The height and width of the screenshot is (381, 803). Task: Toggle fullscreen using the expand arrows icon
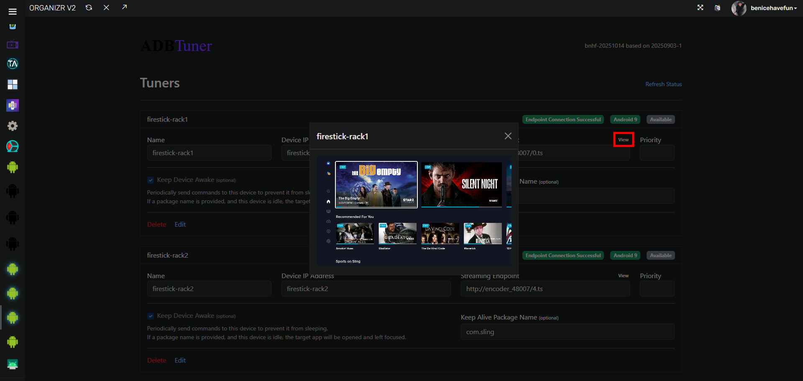[700, 8]
